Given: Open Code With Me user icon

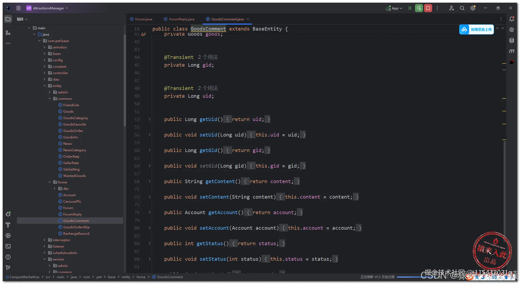Looking at the screenshot, I should [451, 8].
